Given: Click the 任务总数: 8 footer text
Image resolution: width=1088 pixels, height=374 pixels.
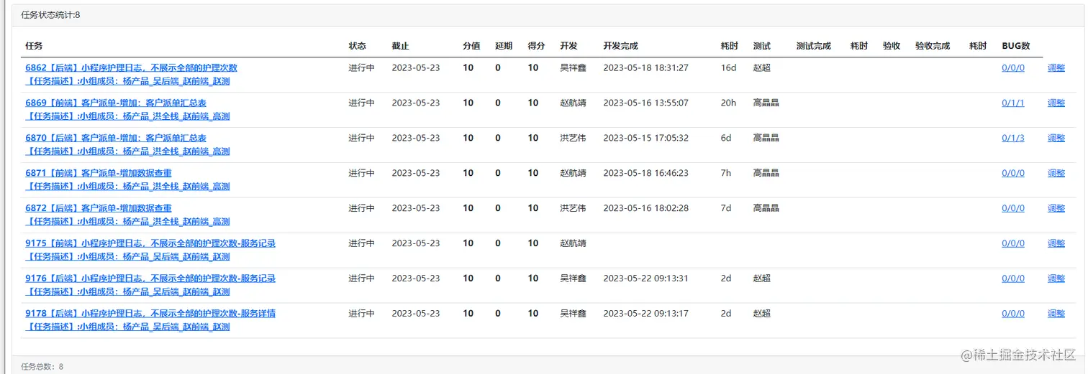Looking at the screenshot, I should [42, 366].
